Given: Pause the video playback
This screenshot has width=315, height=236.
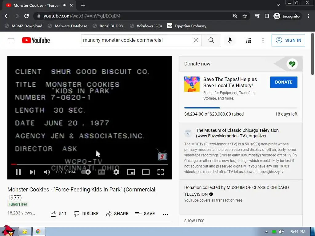Looking at the screenshot, I should (18, 172).
